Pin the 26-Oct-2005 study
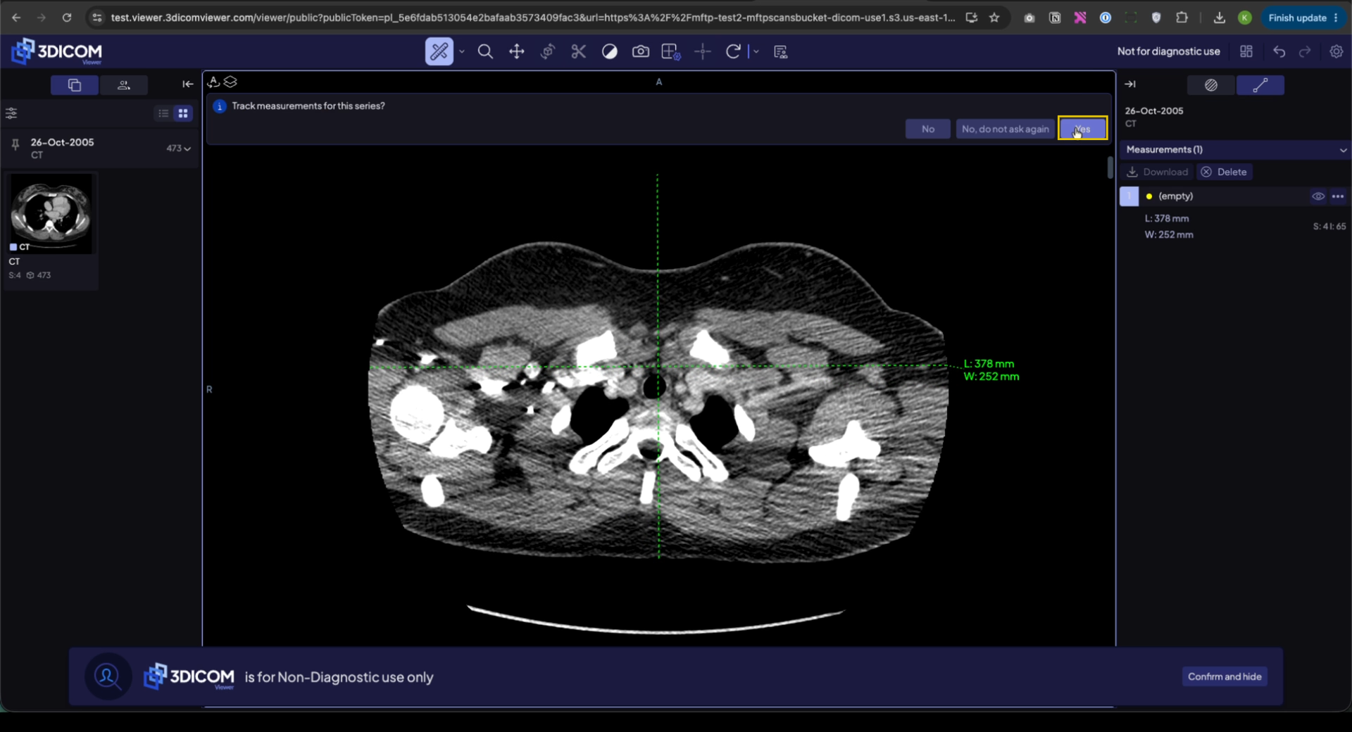This screenshot has height=732, width=1352. pos(15,145)
